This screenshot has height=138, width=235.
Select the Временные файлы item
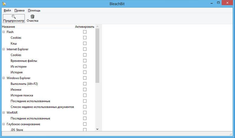point(24,61)
